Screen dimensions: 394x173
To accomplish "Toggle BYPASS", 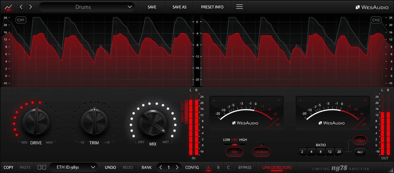I will 245,167.
